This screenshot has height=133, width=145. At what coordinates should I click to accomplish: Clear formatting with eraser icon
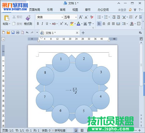point(92,17)
